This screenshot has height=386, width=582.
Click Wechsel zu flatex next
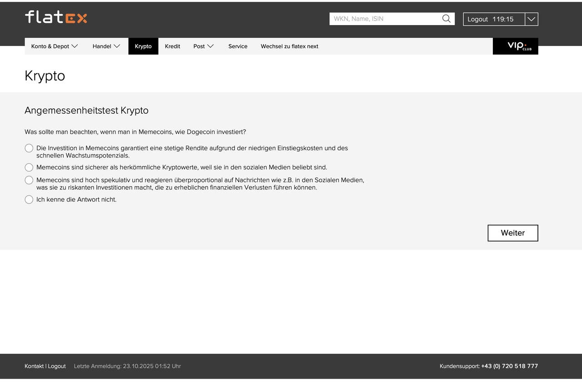[x=289, y=46]
